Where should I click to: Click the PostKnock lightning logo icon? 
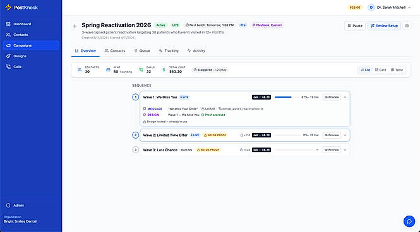[x=8, y=8]
